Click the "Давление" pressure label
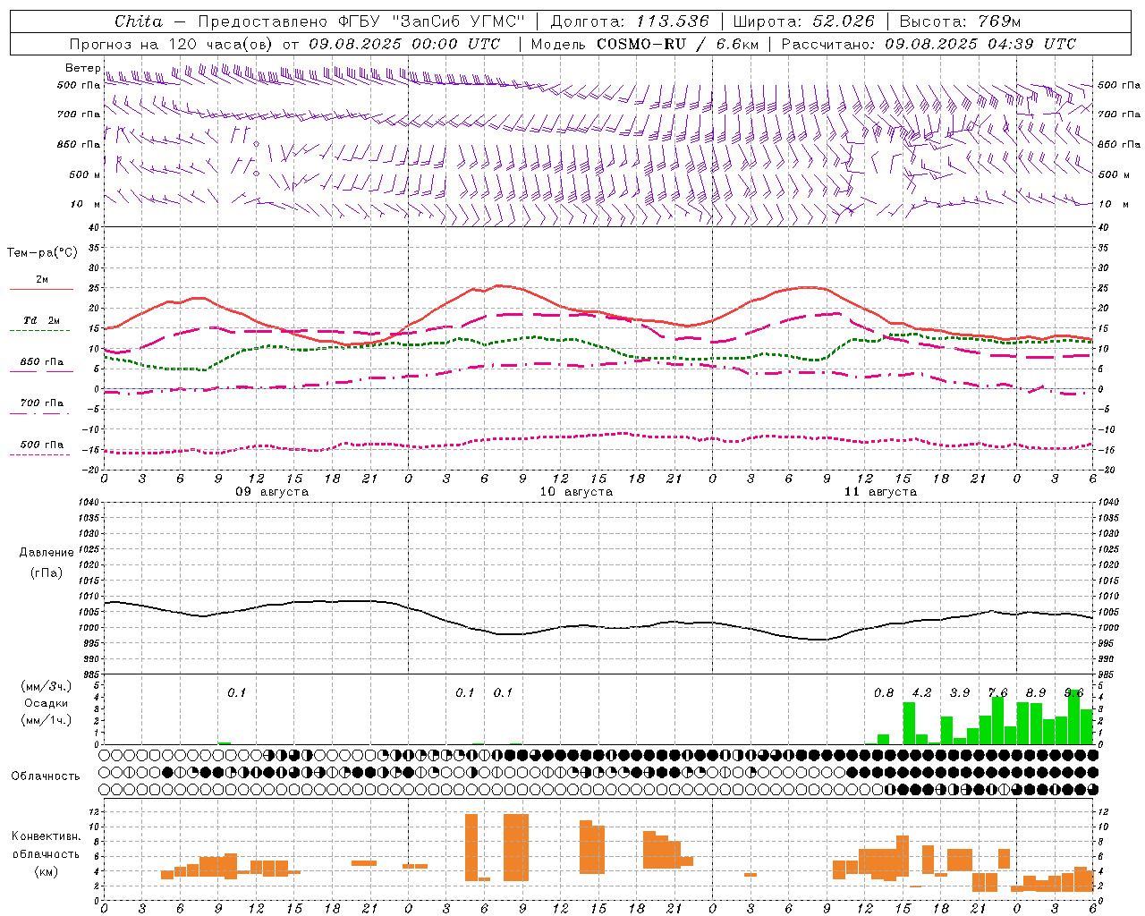 click(x=47, y=553)
